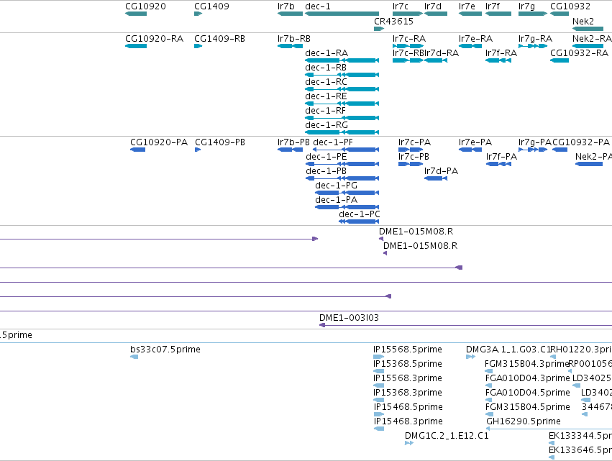Select the Ir7g-RA transcript label
Image resolution: width=612 pixels, height=461 pixels.
tap(535, 39)
